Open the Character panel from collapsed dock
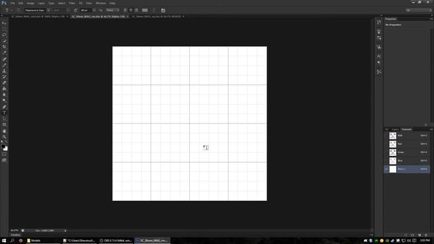 [379, 56]
